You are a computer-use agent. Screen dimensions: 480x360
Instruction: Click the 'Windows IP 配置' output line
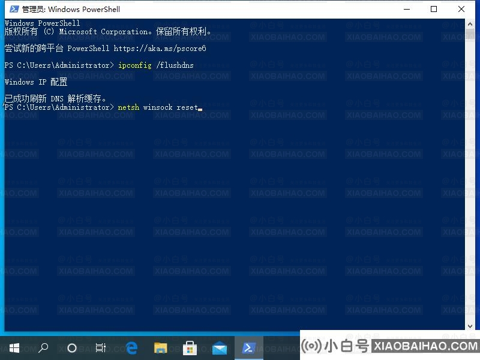pyautogui.click(x=36, y=82)
